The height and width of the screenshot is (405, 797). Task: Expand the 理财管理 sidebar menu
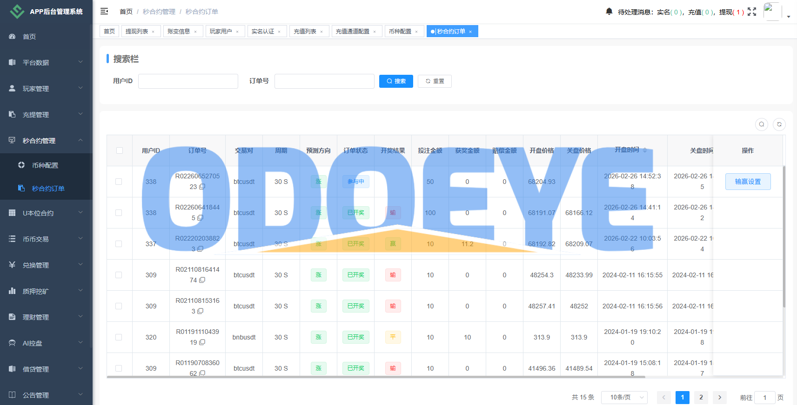click(46, 317)
